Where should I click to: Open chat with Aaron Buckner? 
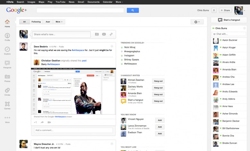(x=229, y=41)
